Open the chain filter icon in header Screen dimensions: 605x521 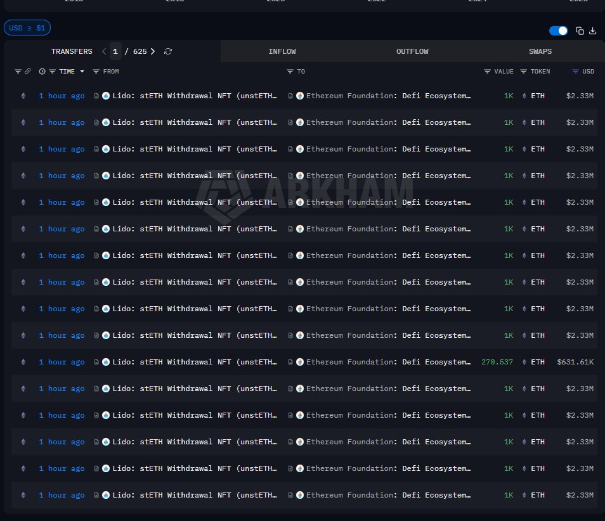[x=18, y=72]
